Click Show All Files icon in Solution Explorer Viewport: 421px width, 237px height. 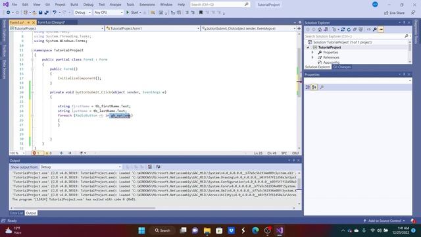[x=360, y=30]
